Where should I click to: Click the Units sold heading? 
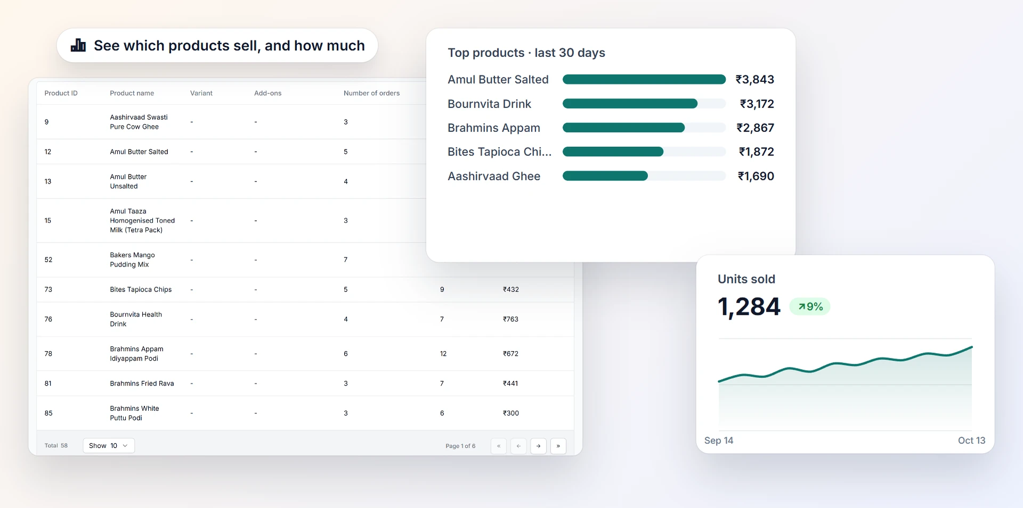tap(746, 279)
